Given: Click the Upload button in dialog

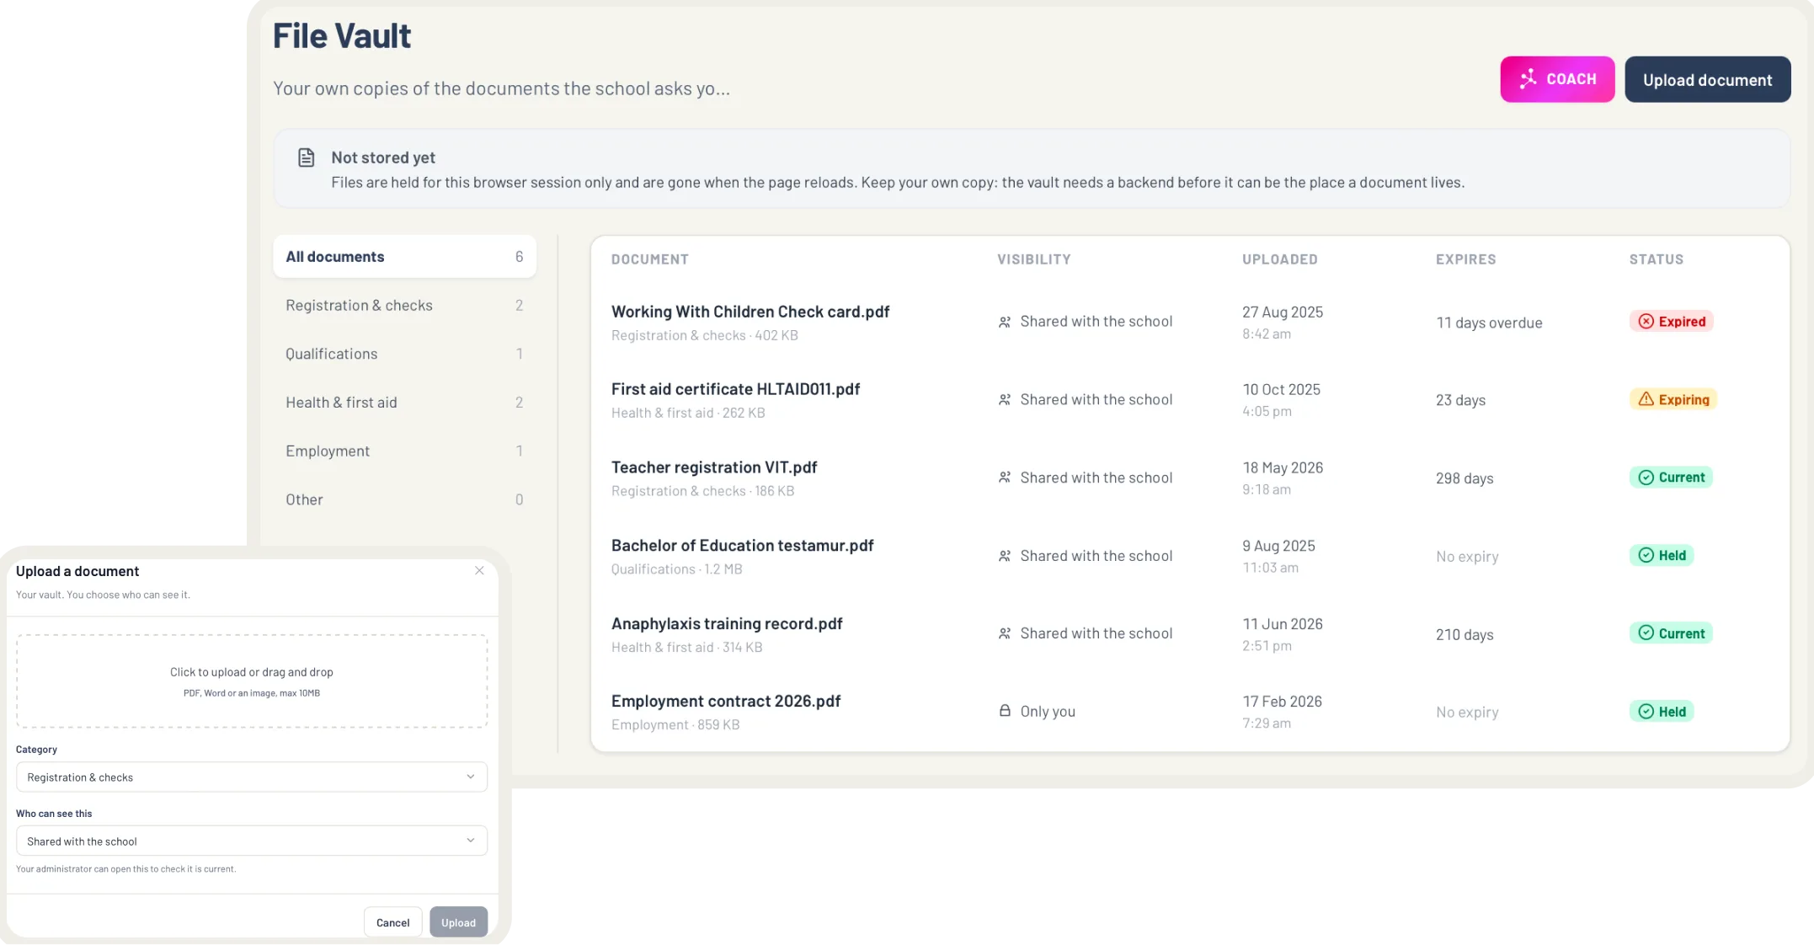Looking at the screenshot, I should 458,922.
